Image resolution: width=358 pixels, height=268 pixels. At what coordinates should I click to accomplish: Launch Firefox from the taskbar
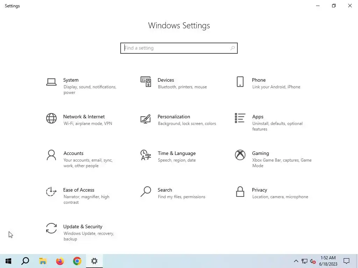pos(60,261)
